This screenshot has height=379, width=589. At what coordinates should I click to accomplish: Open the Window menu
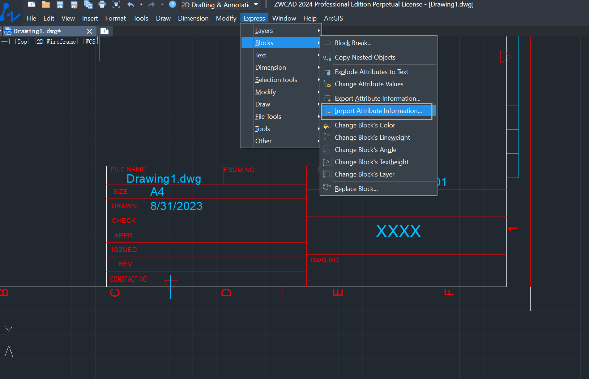[284, 18]
